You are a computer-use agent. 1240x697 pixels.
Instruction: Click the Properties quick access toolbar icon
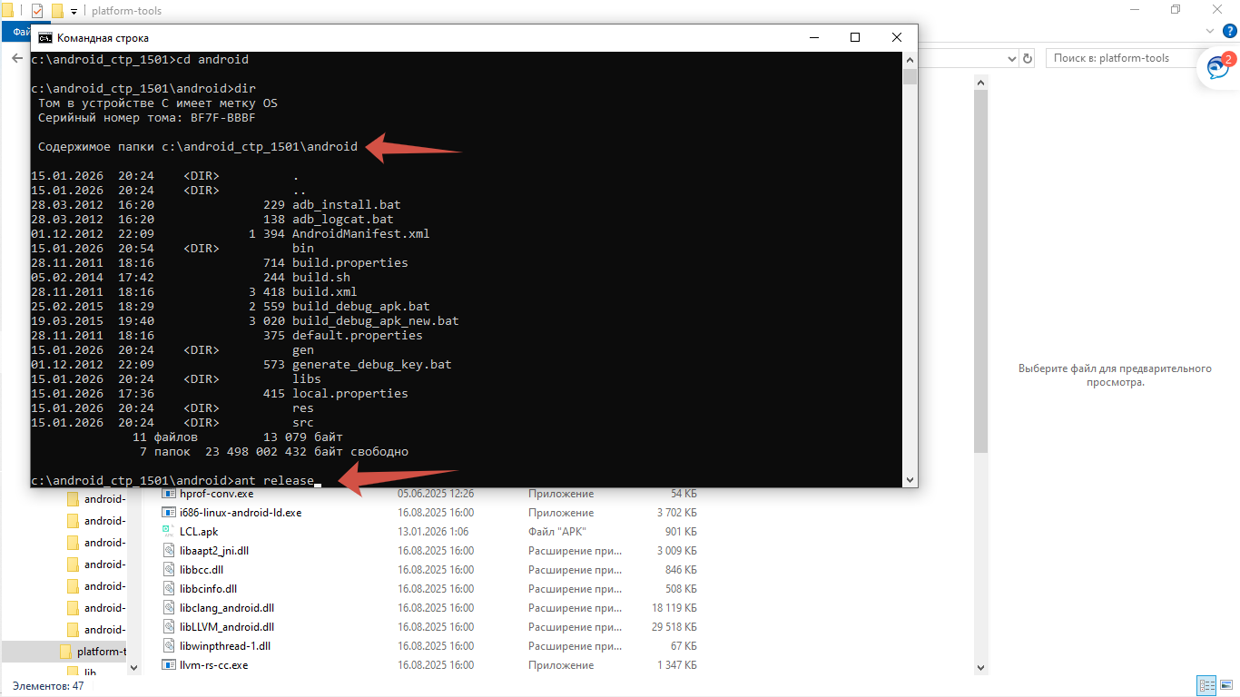click(37, 11)
